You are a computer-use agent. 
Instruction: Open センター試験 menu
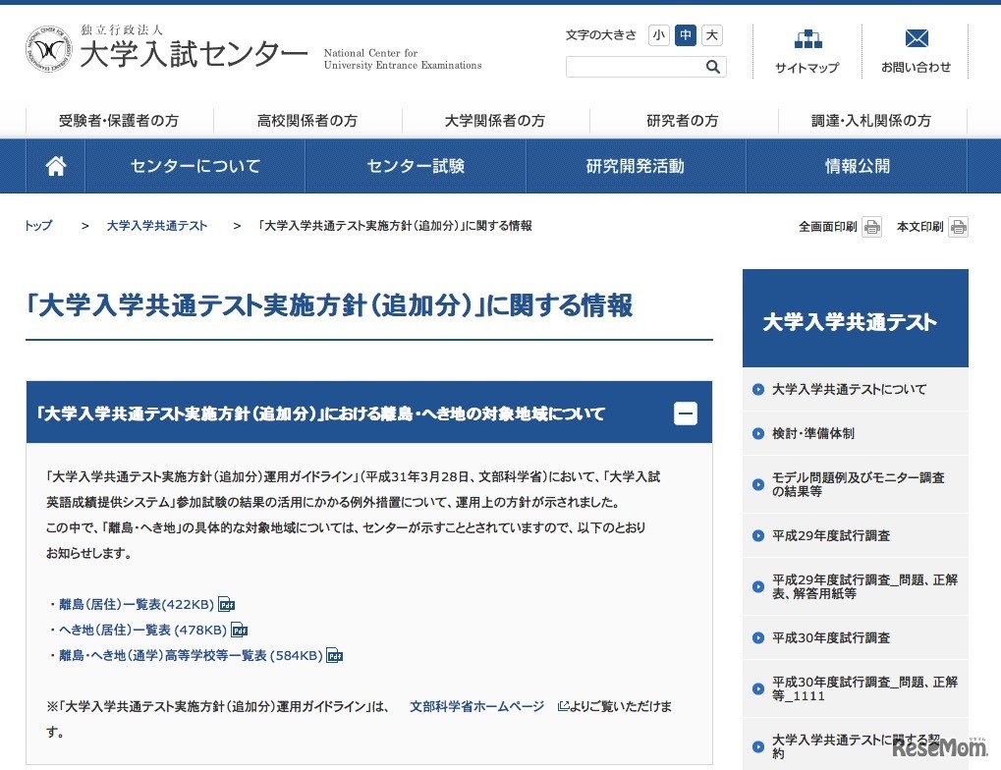pyautogui.click(x=416, y=166)
